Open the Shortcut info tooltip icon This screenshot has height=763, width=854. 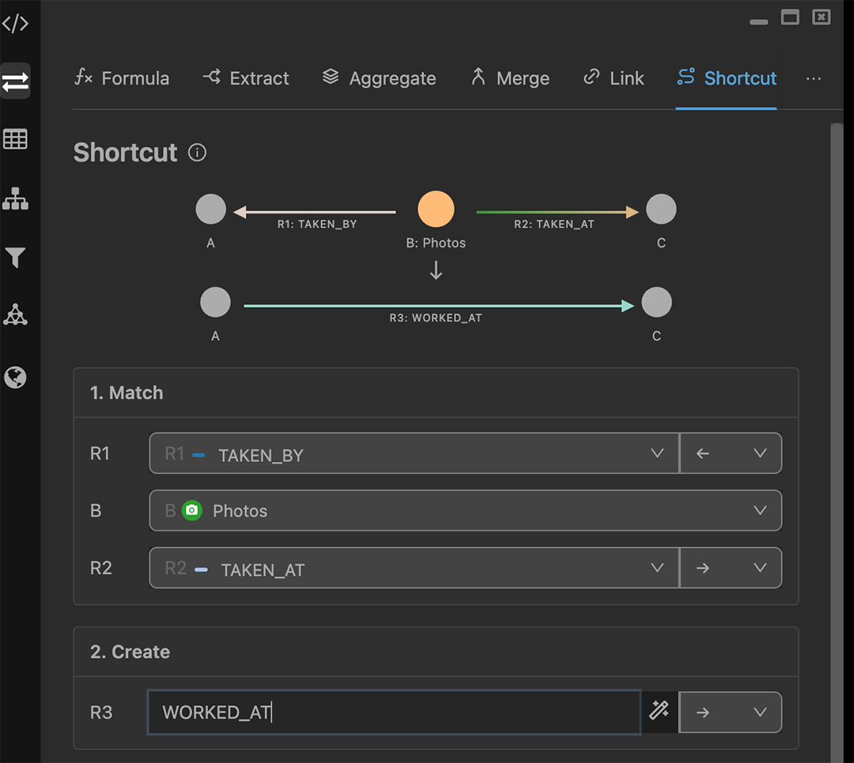coord(196,153)
